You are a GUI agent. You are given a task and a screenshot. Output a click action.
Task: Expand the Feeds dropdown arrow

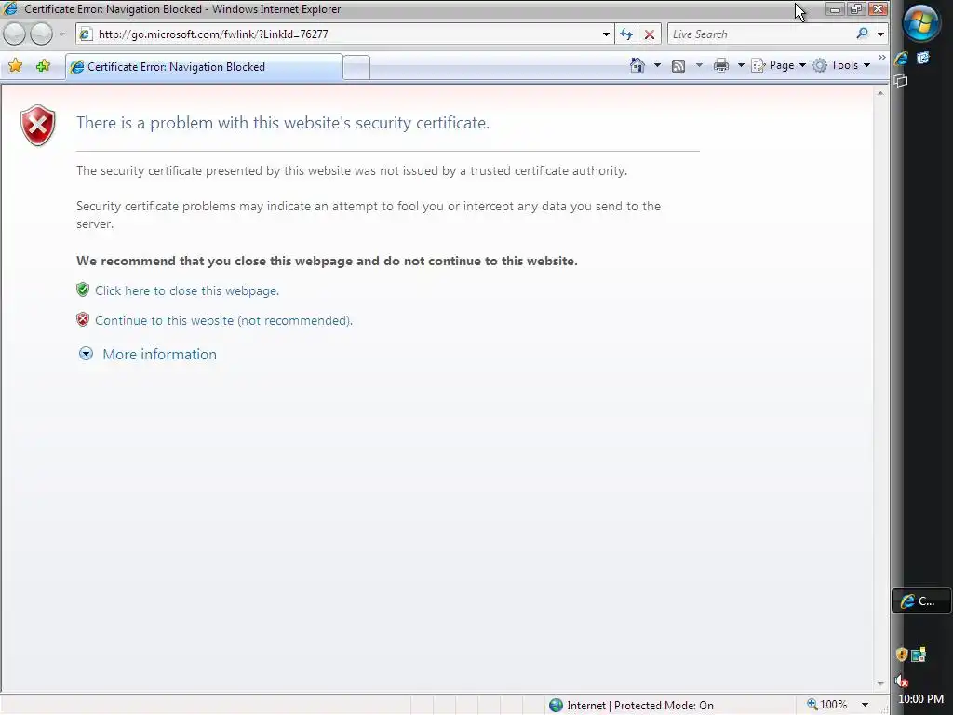[x=699, y=65]
